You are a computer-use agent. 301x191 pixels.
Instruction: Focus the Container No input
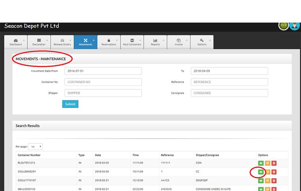tap(103, 82)
